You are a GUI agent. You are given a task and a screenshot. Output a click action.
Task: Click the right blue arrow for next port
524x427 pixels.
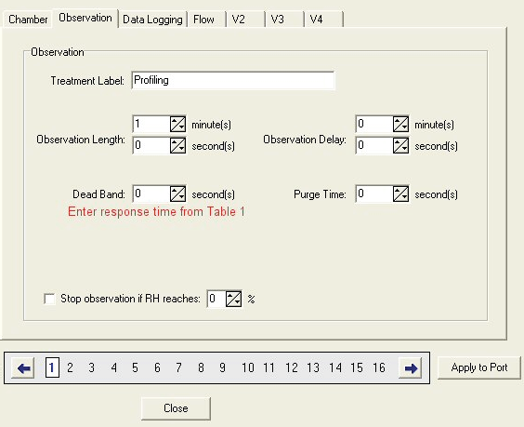point(411,368)
